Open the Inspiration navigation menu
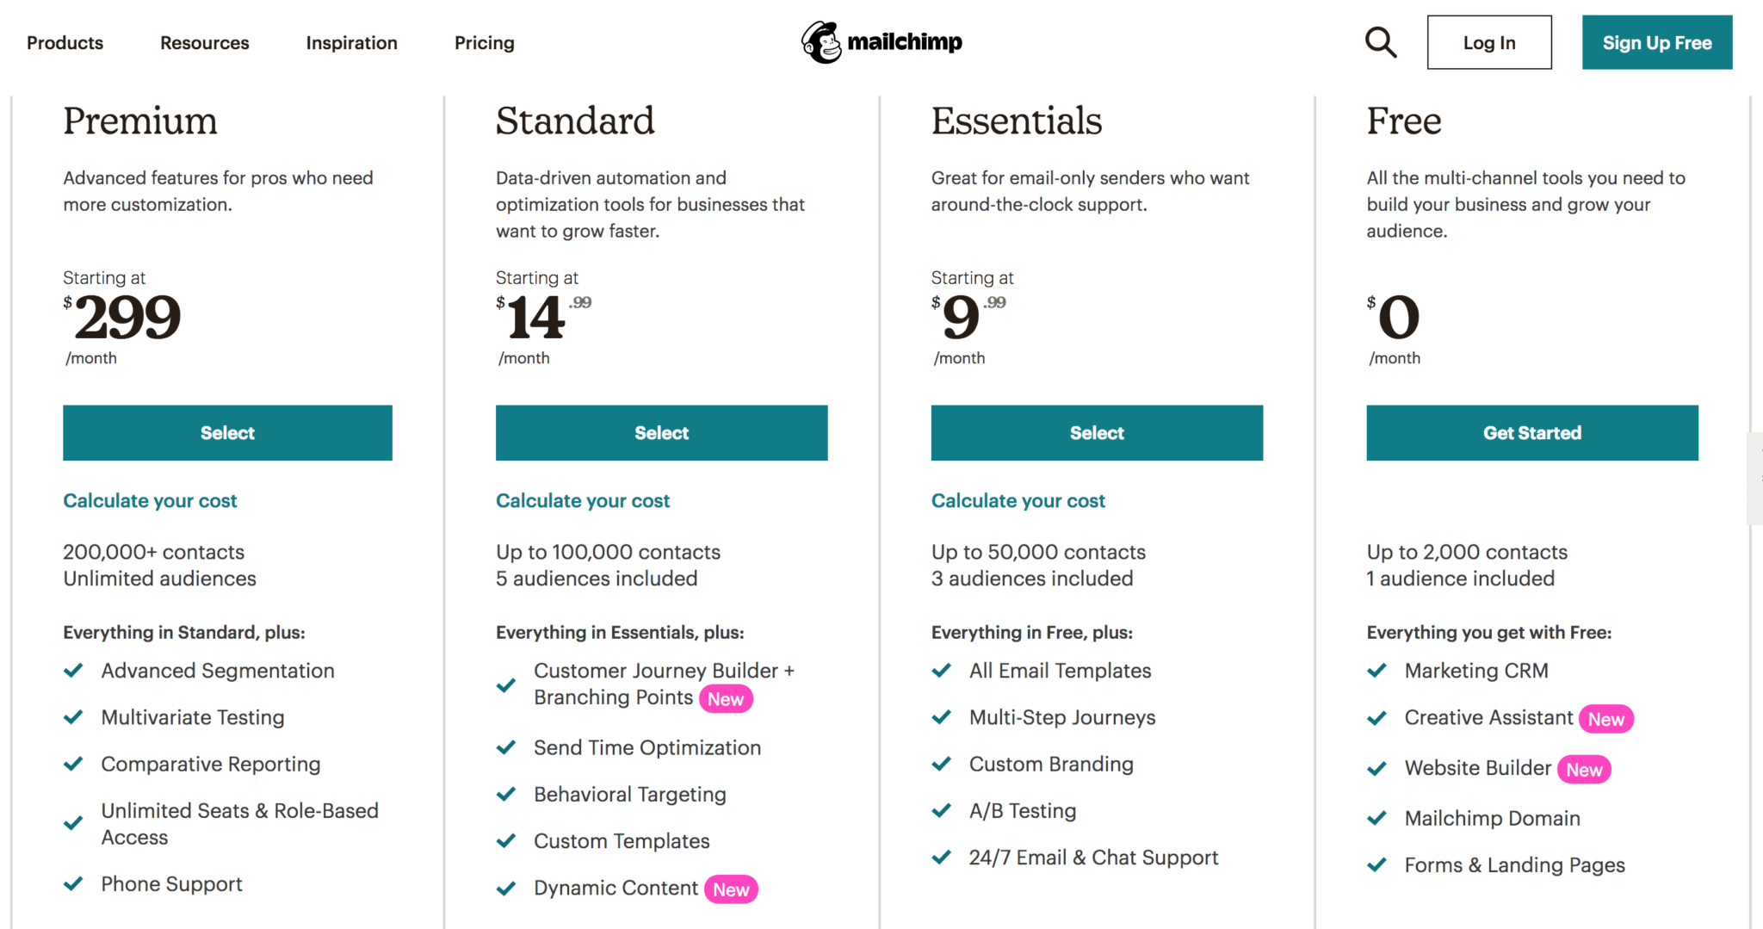The width and height of the screenshot is (1763, 929). click(x=351, y=42)
